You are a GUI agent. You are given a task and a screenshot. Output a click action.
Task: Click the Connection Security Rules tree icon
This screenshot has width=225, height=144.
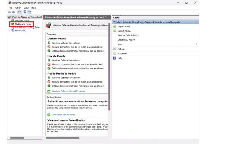coord(13,27)
